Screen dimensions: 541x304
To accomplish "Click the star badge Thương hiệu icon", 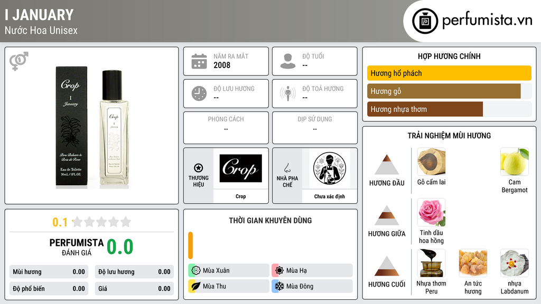I will point(199,168).
